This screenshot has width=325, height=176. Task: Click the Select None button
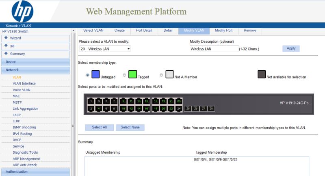pyautogui.click(x=130, y=127)
